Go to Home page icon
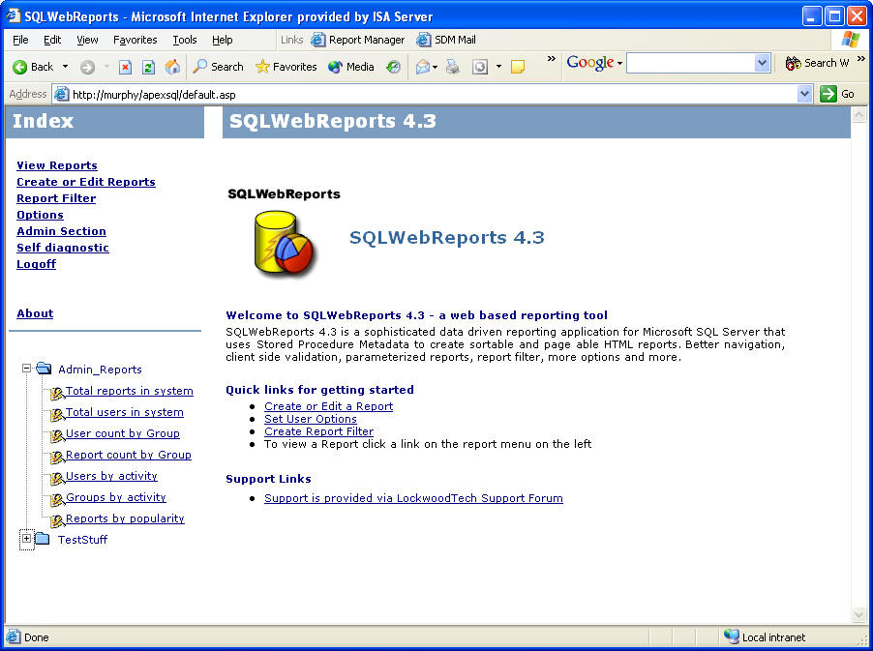The height and width of the screenshot is (651, 873). 172,67
